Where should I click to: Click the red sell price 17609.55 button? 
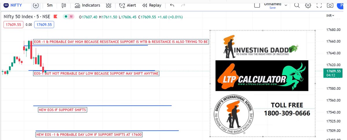[x=13, y=25]
